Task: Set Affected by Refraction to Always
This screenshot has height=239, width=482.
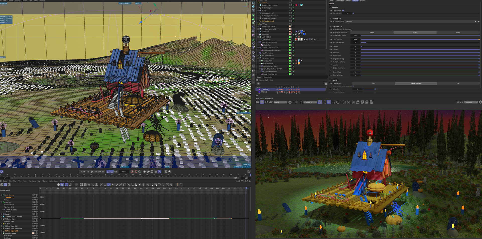Action: (458, 32)
